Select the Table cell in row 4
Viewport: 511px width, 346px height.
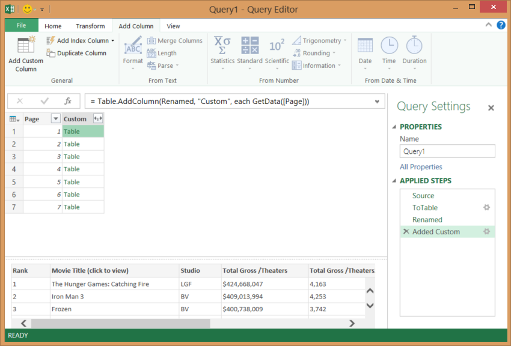coord(83,169)
